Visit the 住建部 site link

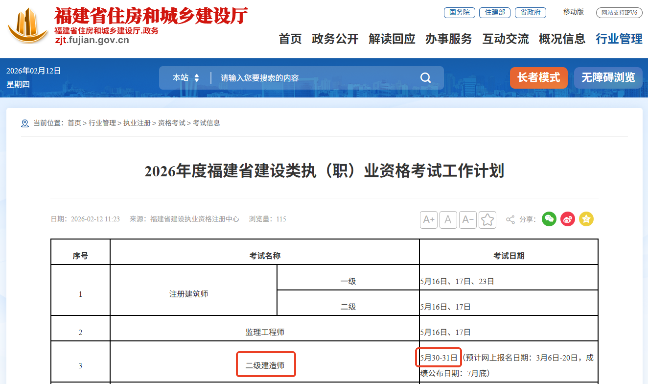pos(494,13)
